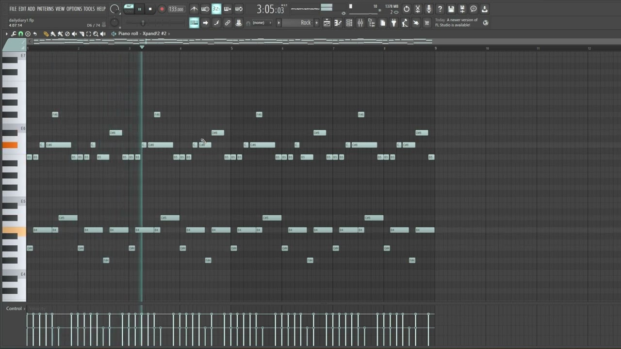The image size is (621, 349).
Task: Select the Playback speaker tool
Action: pyautogui.click(x=103, y=34)
